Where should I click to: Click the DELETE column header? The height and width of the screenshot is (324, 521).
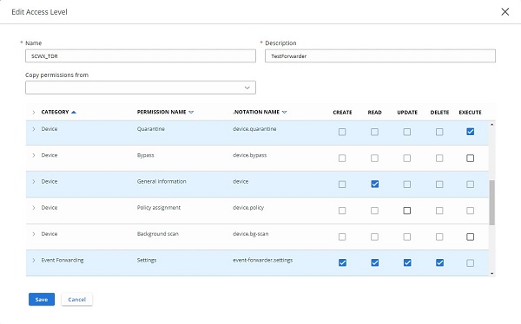point(439,113)
